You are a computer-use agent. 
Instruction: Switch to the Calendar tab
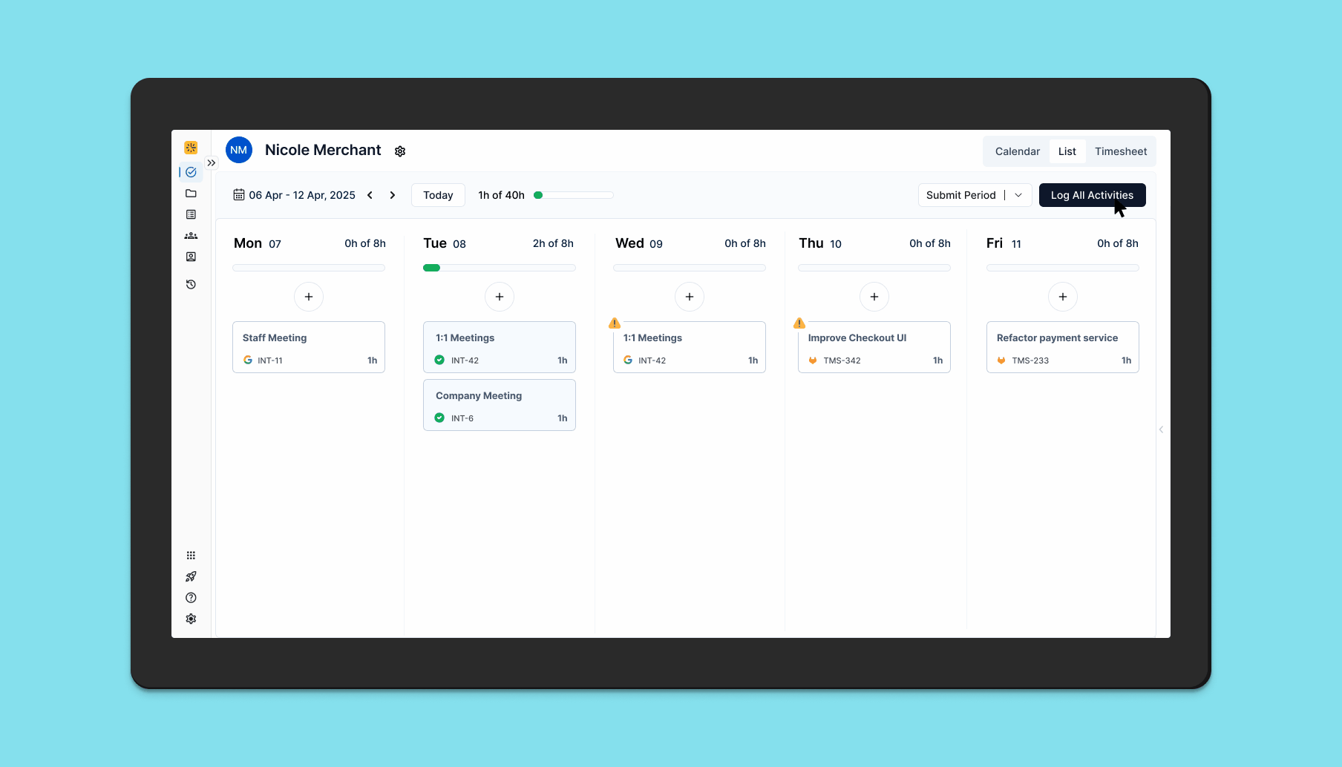coord(1017,151)
